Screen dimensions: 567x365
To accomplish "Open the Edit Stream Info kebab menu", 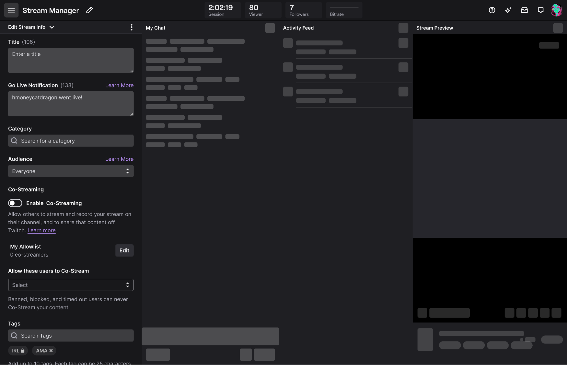I will 131,27.
